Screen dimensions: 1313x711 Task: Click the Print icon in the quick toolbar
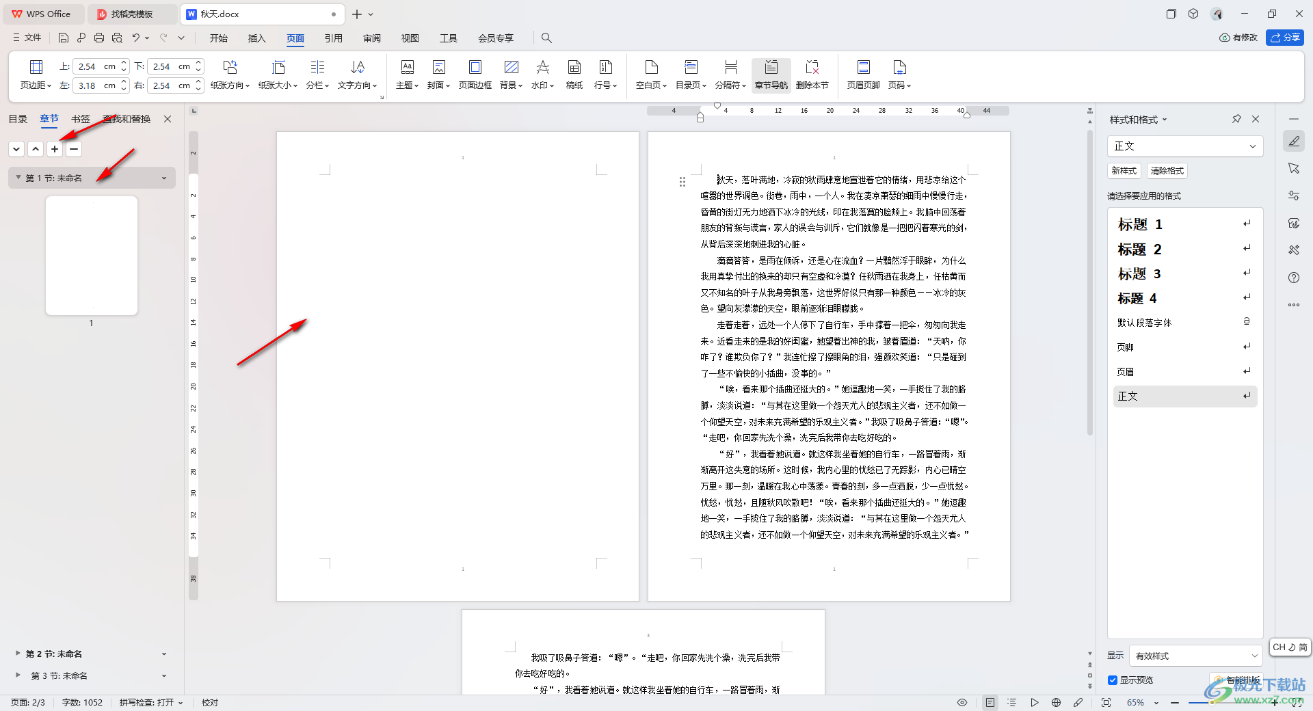99,38
